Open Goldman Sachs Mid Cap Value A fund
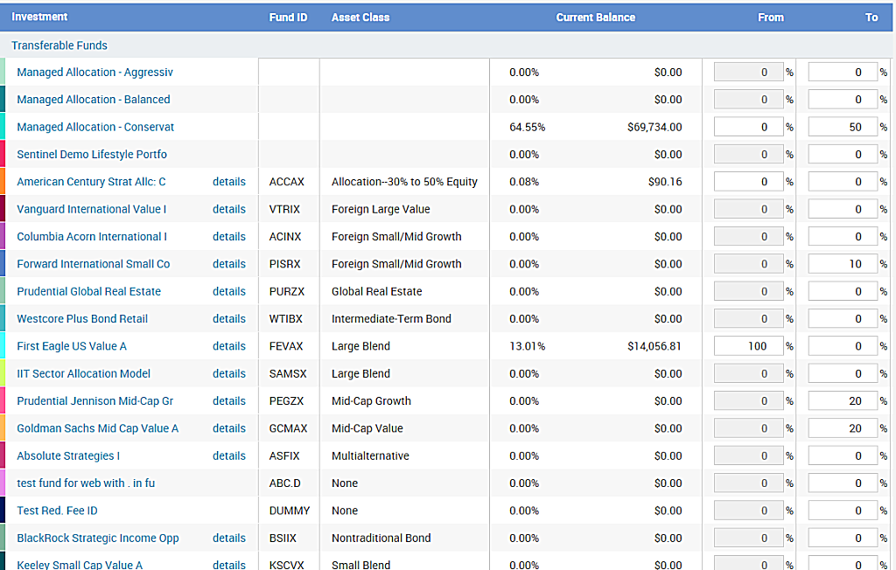Image resolution: width=896 pixels, height=570 pixels. pos(98,428)
